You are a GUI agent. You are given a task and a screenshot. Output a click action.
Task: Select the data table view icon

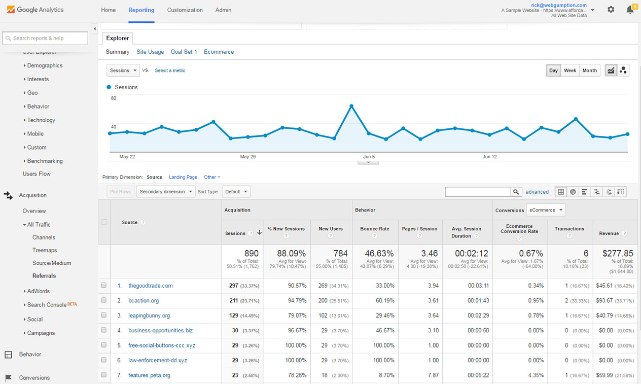coord(561,192)
